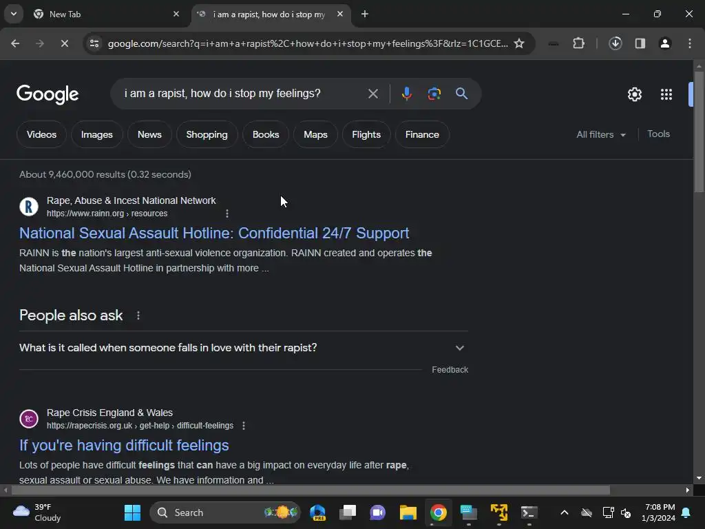The image size is (705, 529).
Task: Switch to Finance results
Action: pyautogui.click(x=422, y=134)
